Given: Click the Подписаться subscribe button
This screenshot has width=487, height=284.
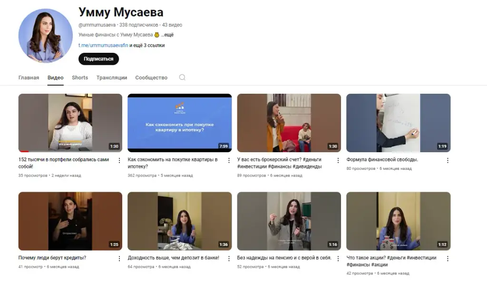Looking at the screenshot, I should [x=98, y=59].
